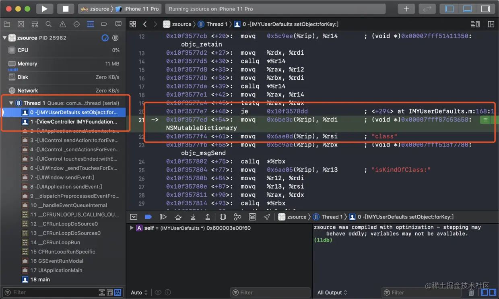Hide the debug area using the toggle
499x299 pixels.
coord(134,217)
